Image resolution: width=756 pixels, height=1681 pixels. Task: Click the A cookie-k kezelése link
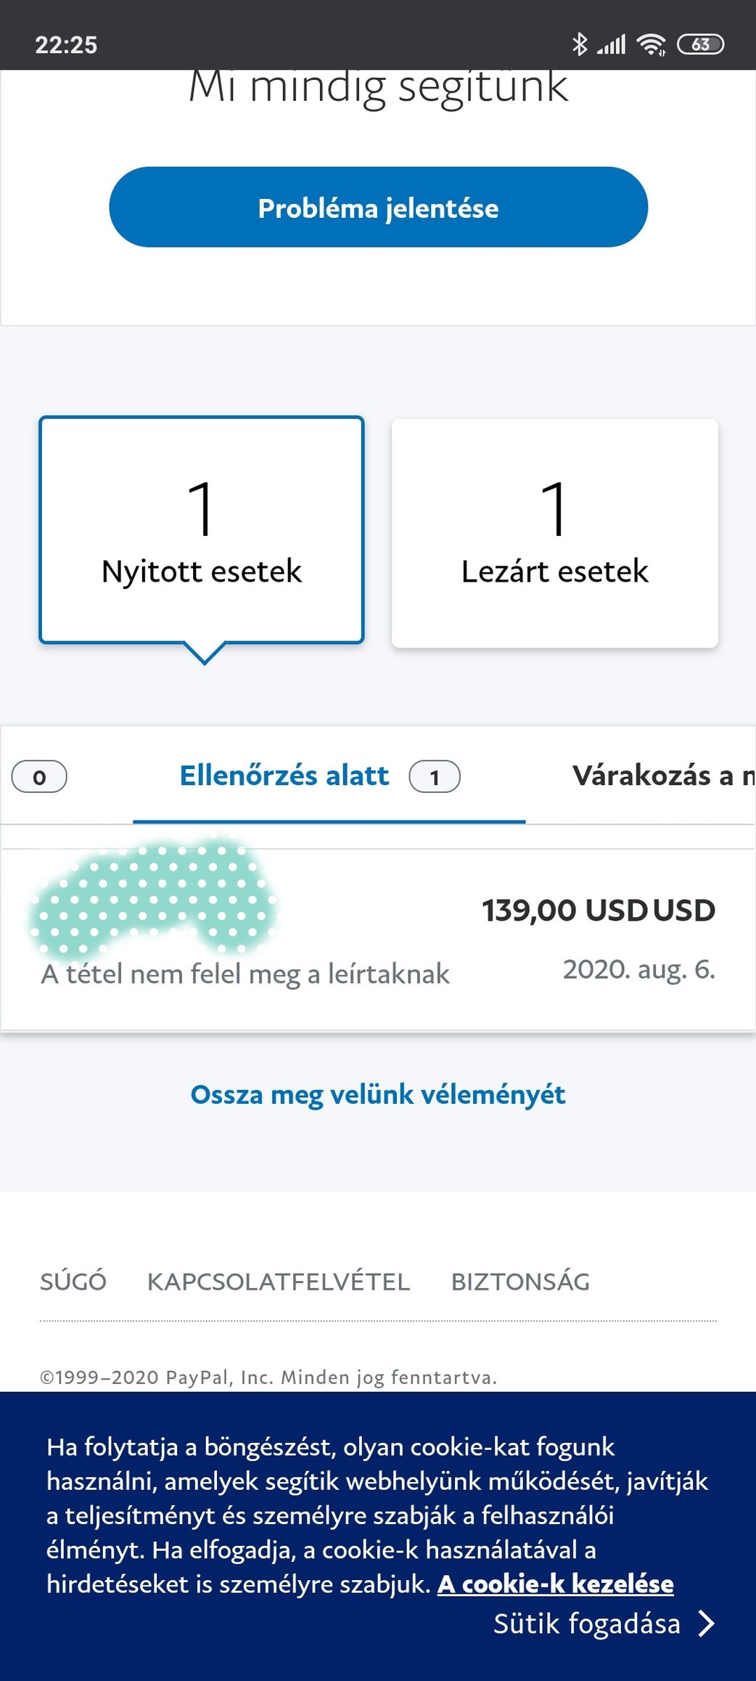(x=555, y=1584)
